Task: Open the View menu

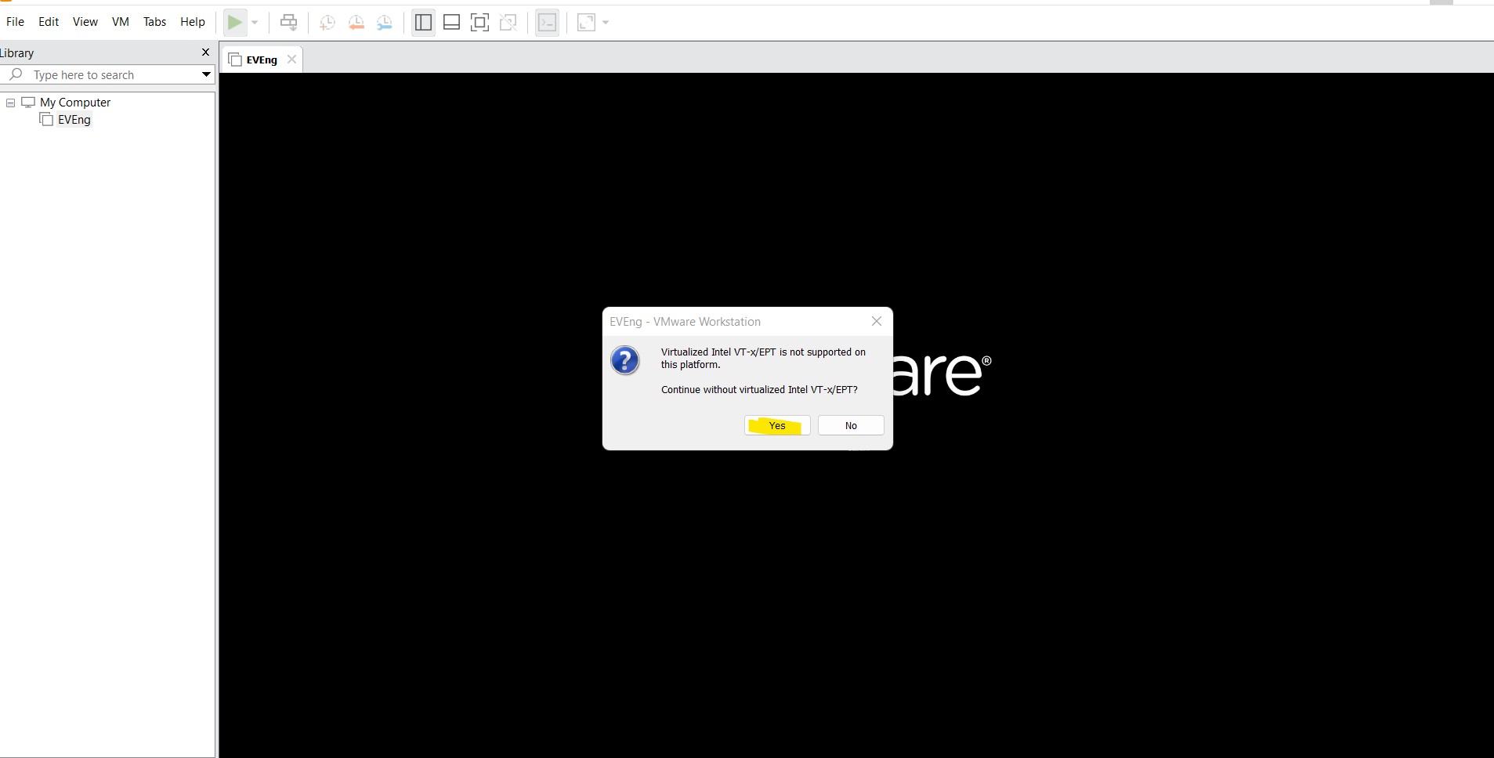Action: click(x=85, y=22)
